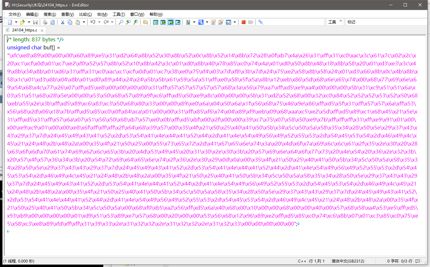Expand the Tools toolbar chevron overflow

(341, 21)
